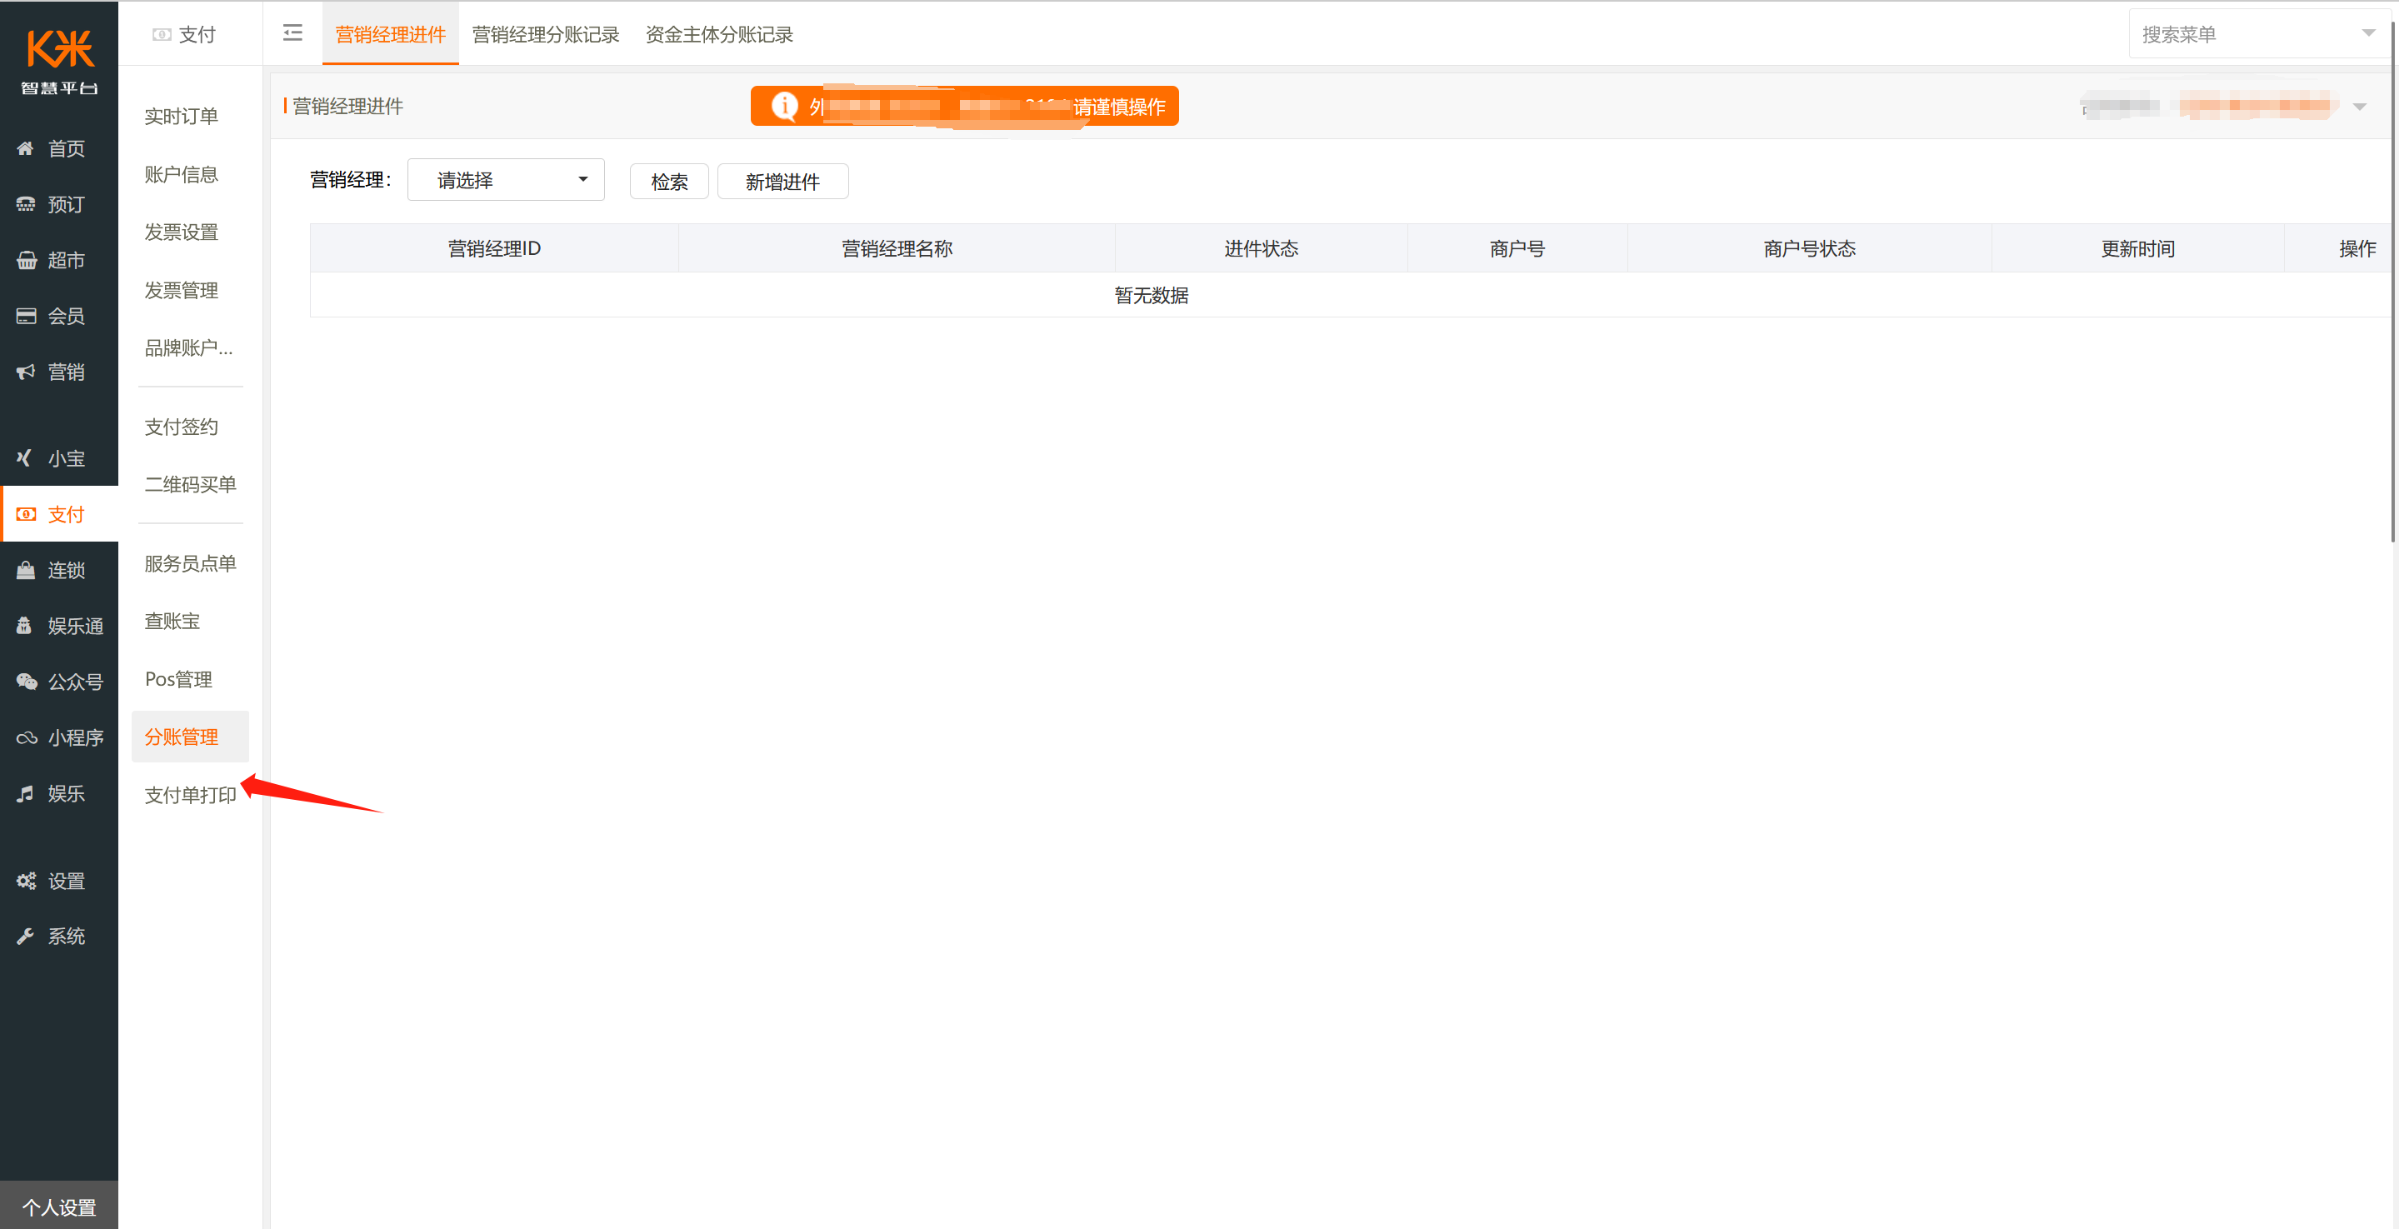2399x1229 pixels.
Task: Click the 营销经理名称 column header
Action: click(x=897, y=248)
